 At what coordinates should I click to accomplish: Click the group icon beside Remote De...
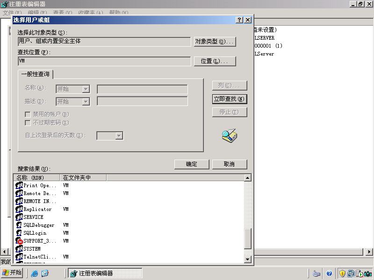click(x=19, y=193)
